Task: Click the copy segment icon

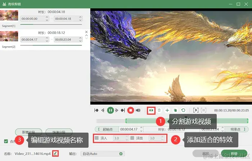Action: (175, 110)
